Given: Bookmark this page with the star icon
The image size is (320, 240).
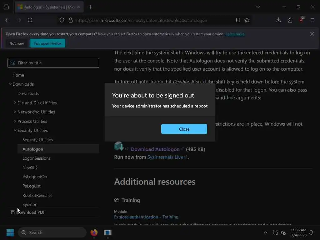Looking at the screenshot, I should click(x=247, y=20).
